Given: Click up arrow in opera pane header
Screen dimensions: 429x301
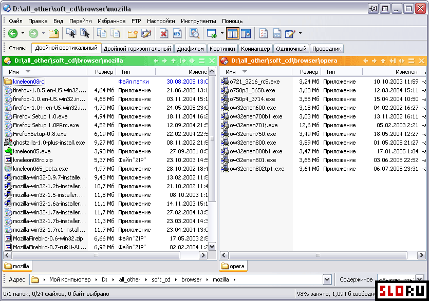Looking at the screenshot, I should [x=383, y=61].
